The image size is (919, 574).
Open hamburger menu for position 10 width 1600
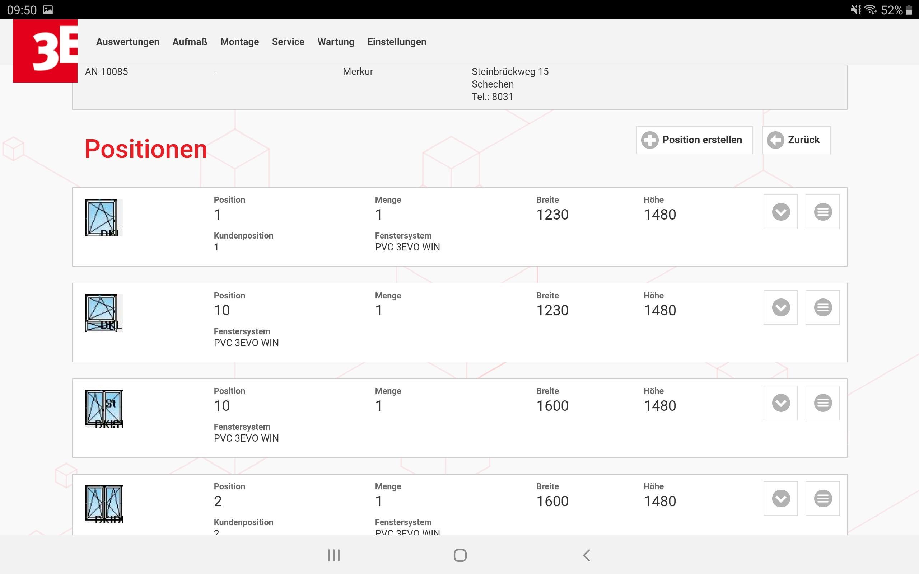point(822,403)
